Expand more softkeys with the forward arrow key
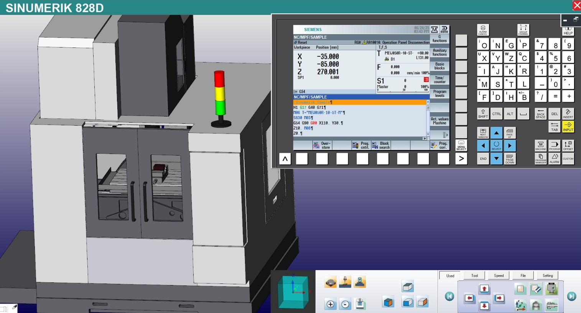 (x=461, y=158)
